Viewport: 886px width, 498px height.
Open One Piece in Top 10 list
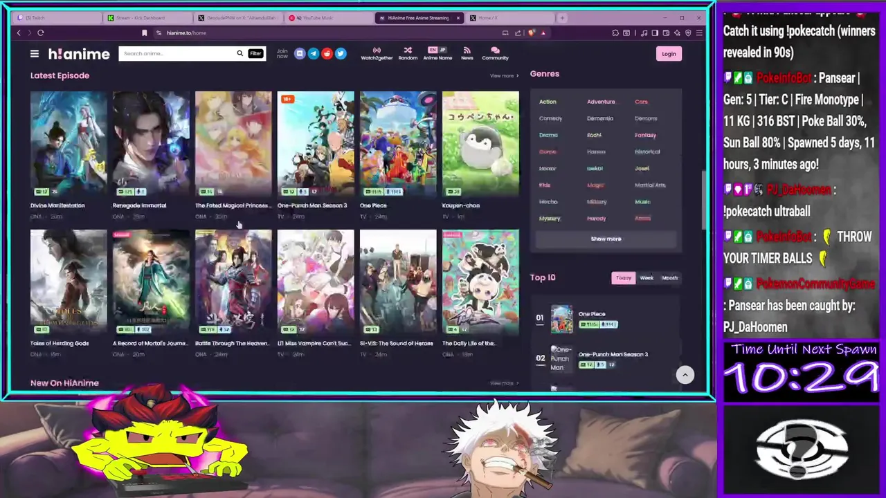pyautogui.click(x=592, y=314)
